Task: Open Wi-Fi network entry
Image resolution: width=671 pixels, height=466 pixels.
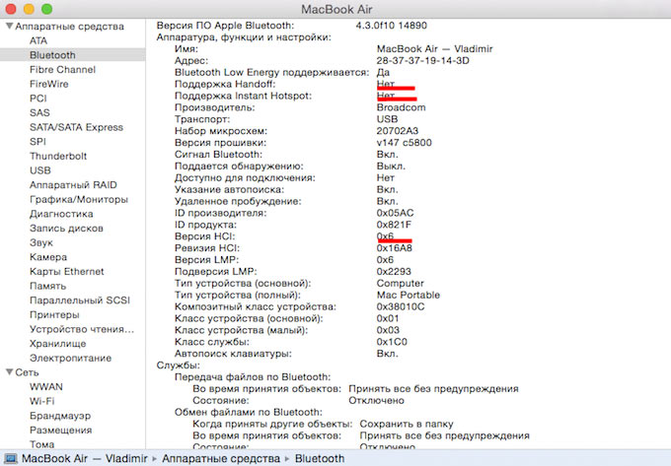Action: (x=41, y=401)
